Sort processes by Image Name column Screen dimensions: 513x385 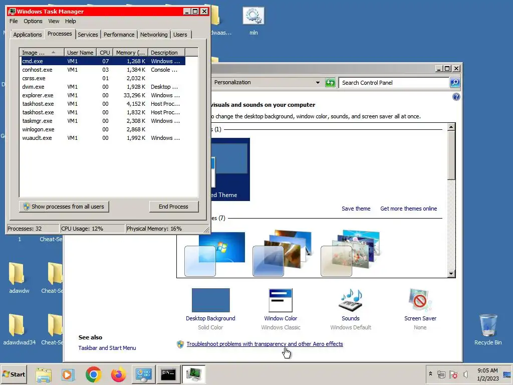pyautogui.click(x=41, y=52)
